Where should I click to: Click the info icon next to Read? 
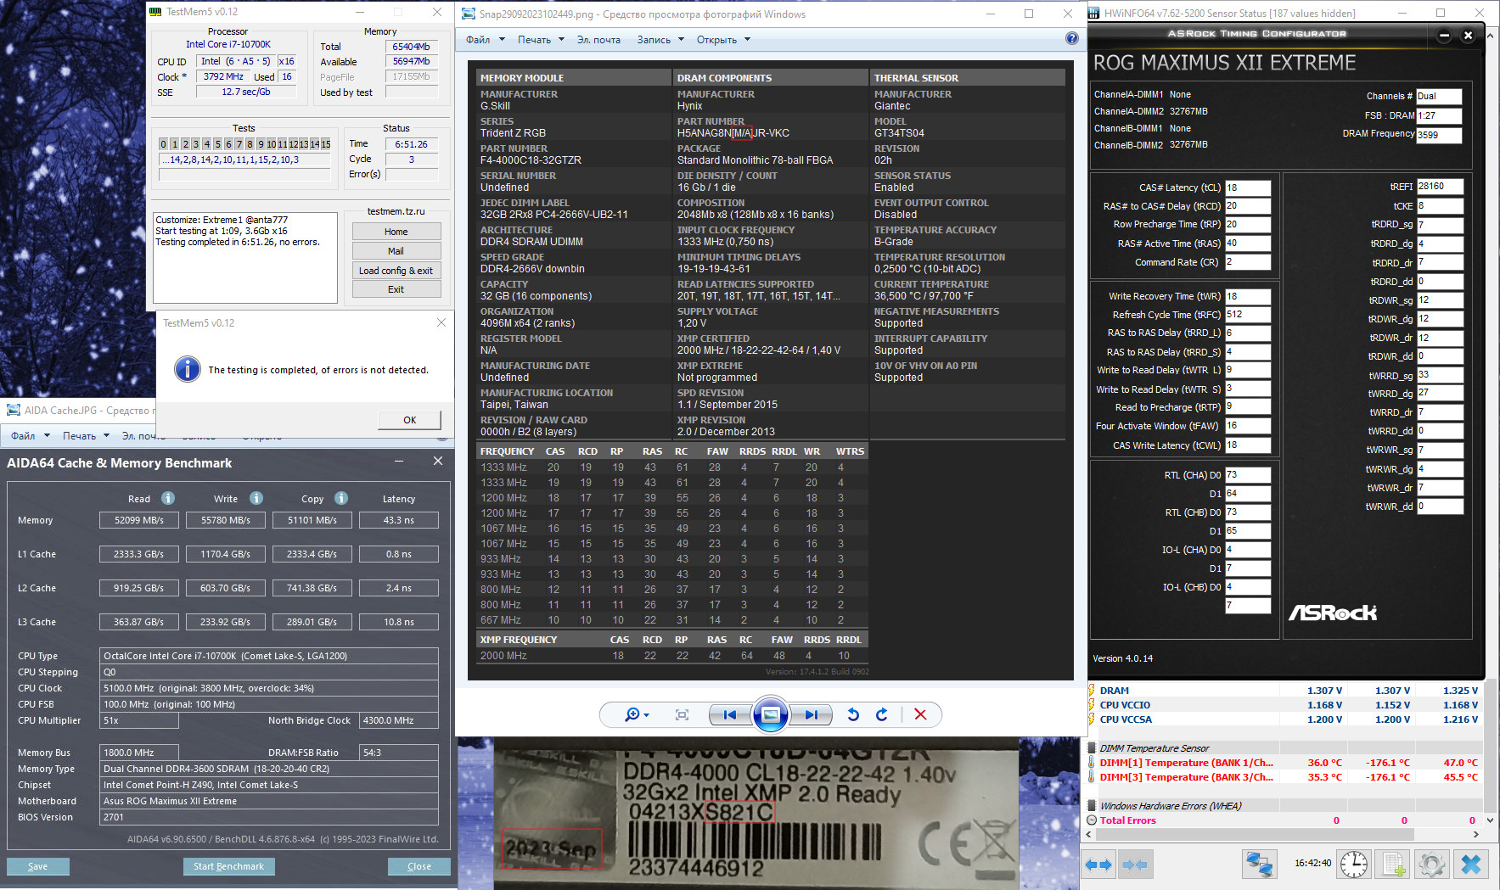point(168,498)
